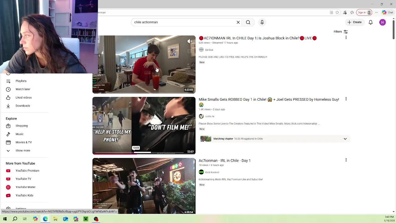Click the YouTube Kids red icon
Image resolution: width=396 pixels, height=223 pixels.
click(8, 195)
